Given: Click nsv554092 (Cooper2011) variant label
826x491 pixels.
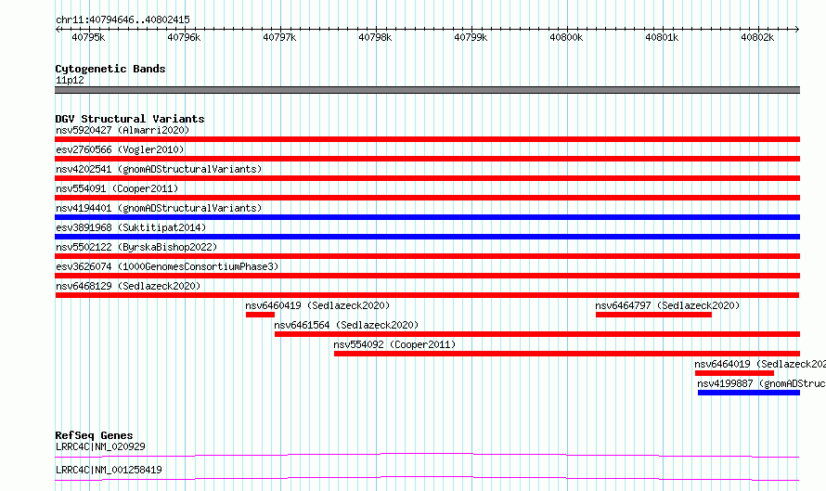Looking at the screenshot, I should pos(394,344).
